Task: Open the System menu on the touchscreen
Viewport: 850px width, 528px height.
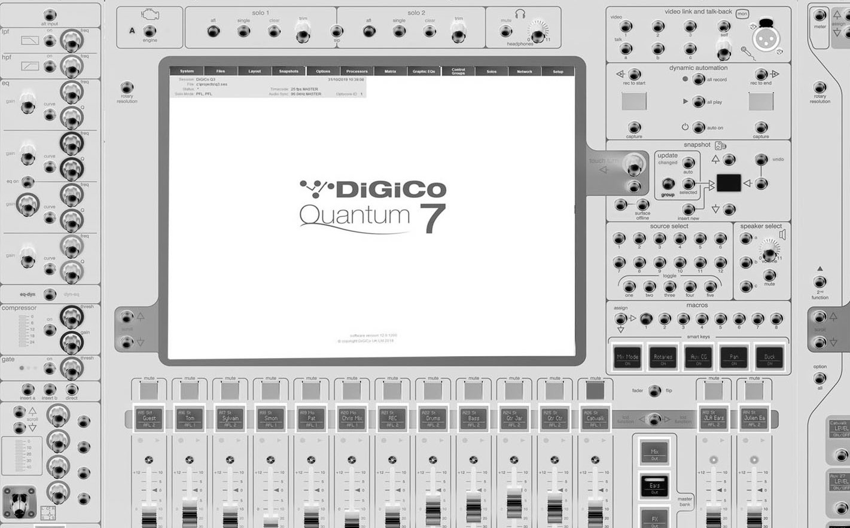Action: point(187,71)
